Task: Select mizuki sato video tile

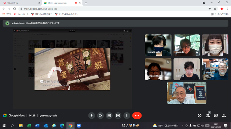Action: click(x=158, y=45)
